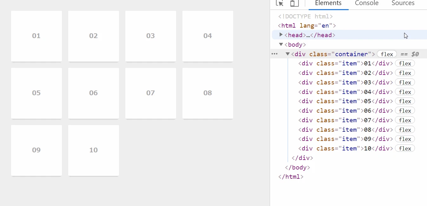Select the div item 09 DOM row
The height and width of the screenshot is (206, 427).
coord(346,139)
